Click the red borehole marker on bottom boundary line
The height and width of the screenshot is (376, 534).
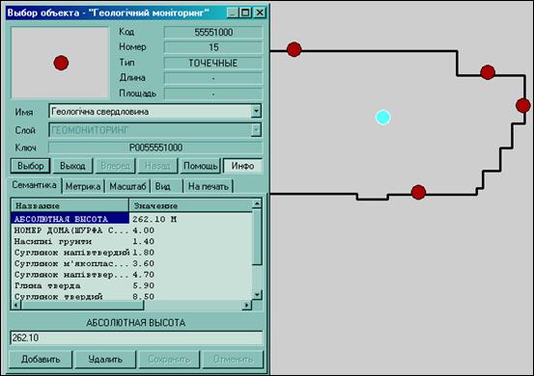pos(418,193)
